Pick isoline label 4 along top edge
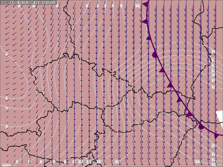This screenshot has height=167, width=223. (57, 6)
